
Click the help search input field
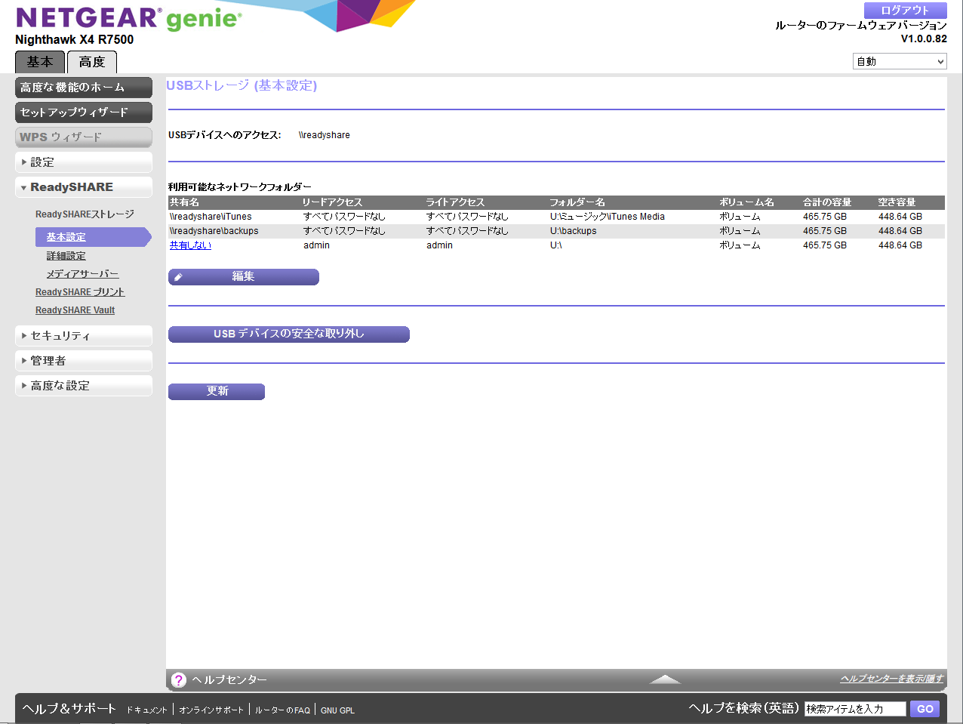854,709
